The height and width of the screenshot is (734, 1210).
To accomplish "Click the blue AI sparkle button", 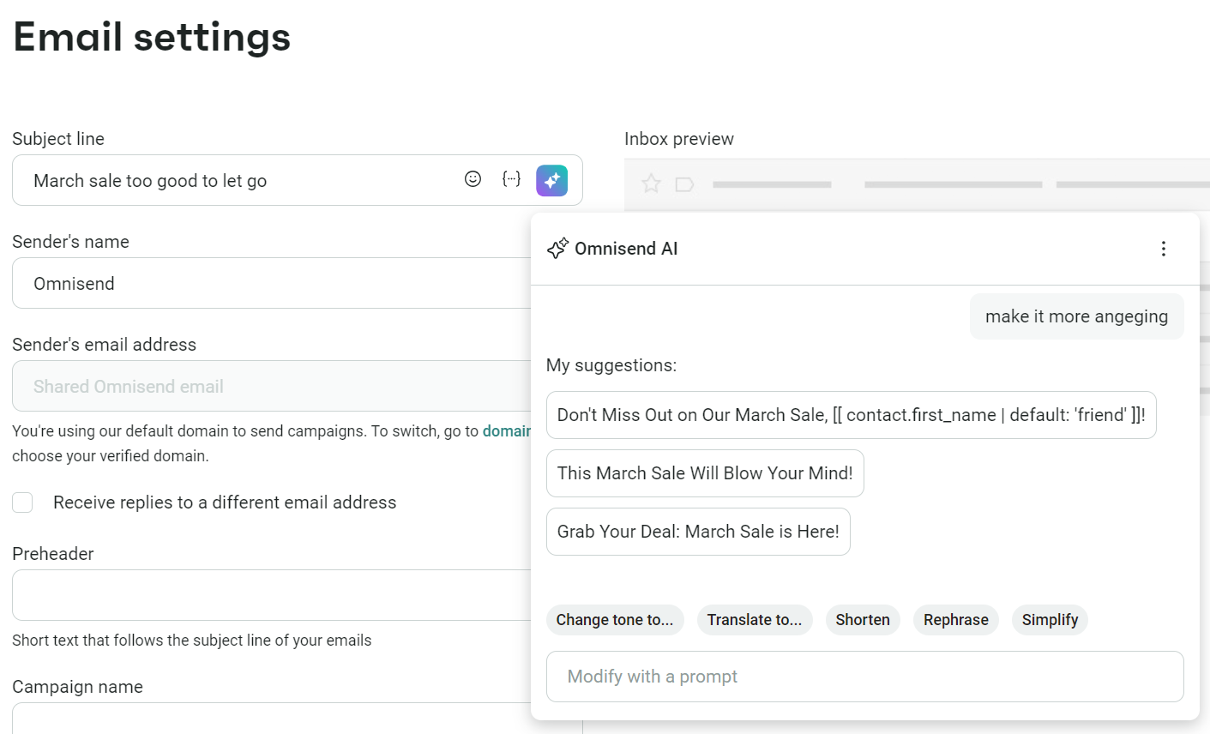I will 551,180.
